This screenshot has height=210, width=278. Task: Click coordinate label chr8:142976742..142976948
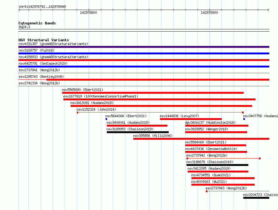(x=42, y=7)
